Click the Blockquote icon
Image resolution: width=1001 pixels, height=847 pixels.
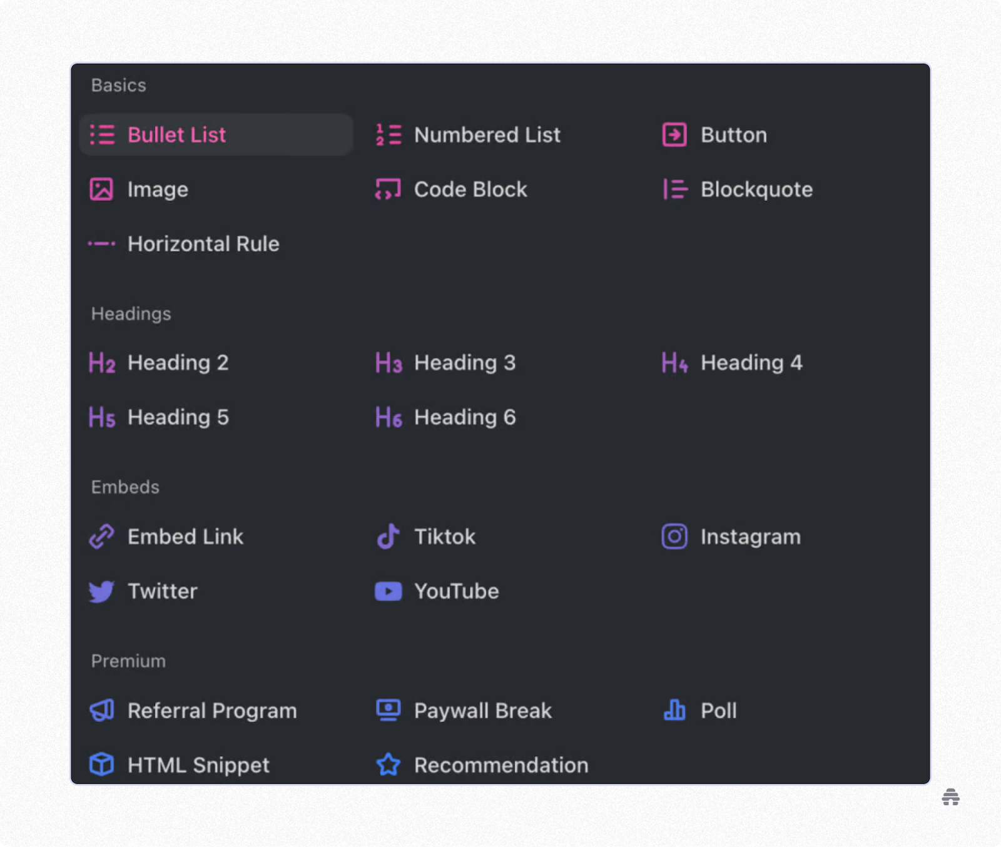coord(675,189)
